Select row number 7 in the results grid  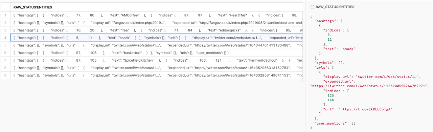[5, 60]
